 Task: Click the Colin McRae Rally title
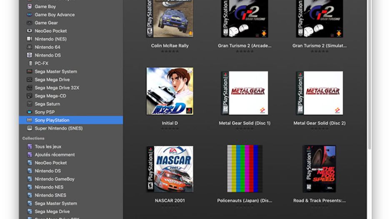[170, 46]
